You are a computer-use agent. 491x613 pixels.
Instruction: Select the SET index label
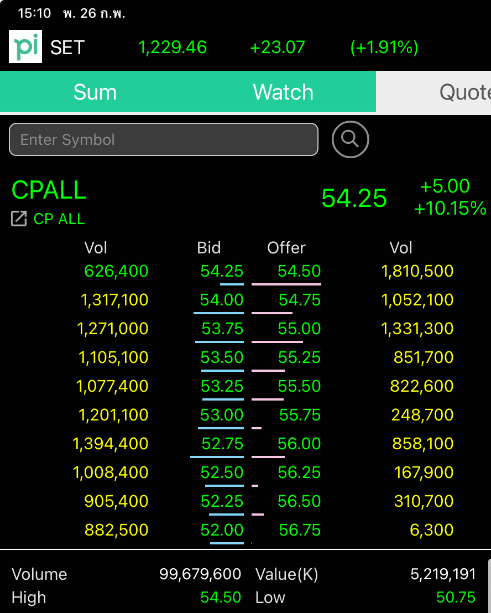point(67,48)
